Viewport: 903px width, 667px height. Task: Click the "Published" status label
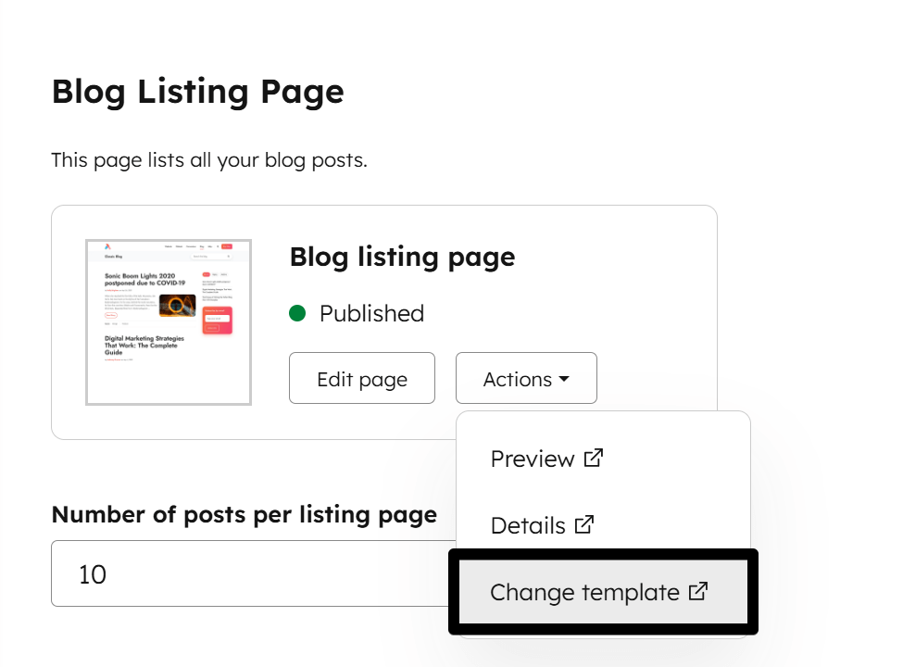pos(370,313)
